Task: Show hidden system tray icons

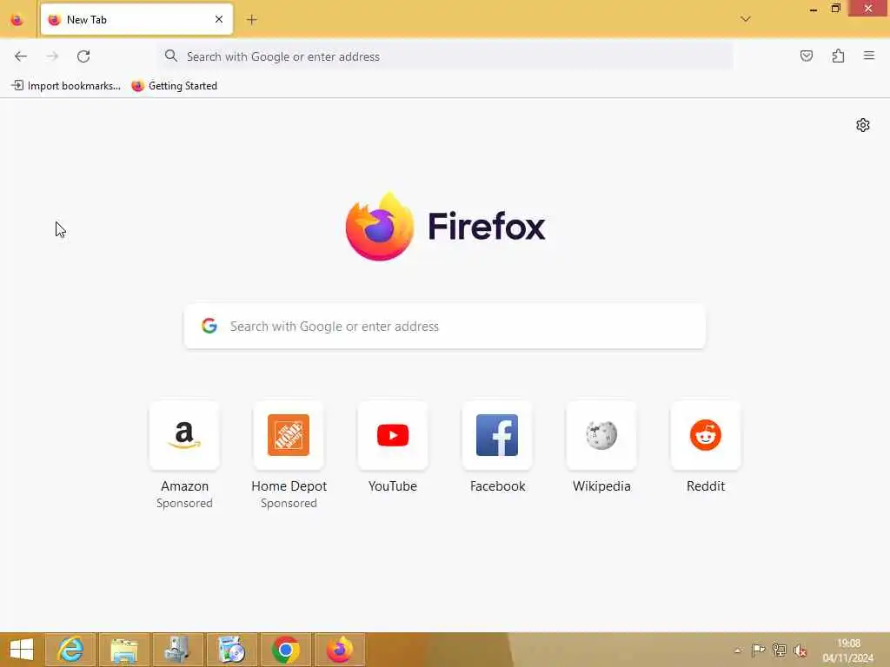Action: (x=737, y=650)
